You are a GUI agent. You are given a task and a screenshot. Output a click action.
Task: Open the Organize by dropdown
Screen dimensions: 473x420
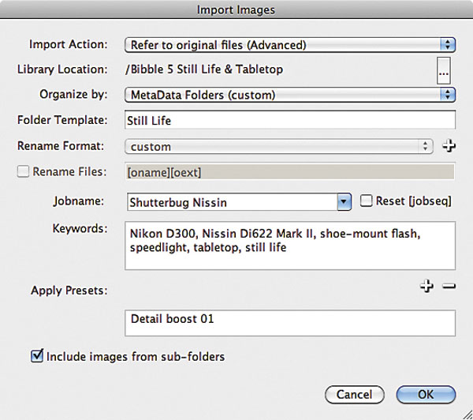point(290,95)
